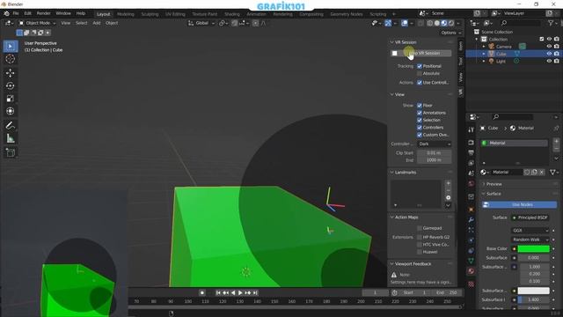Click the Clip Start value field

click(435, 152)
